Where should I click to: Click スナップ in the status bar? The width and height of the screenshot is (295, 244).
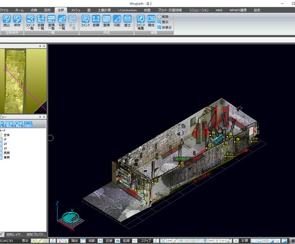point(146,241)
